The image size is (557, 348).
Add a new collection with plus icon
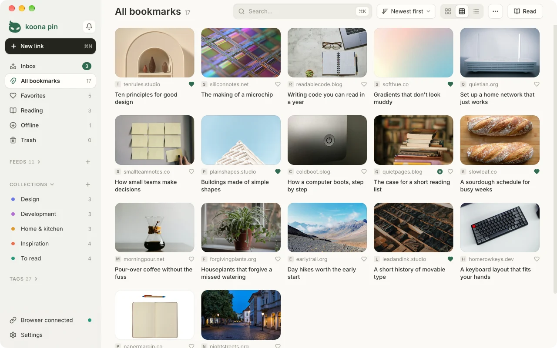[88, 184]
